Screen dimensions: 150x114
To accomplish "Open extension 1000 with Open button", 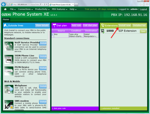I will (x=143, y=31).
